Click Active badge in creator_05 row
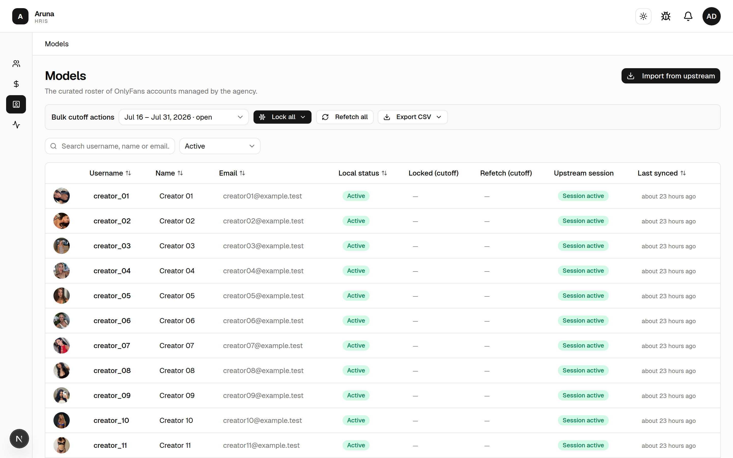Image resolution: width=733 pixels, height=458 pixels. tap(356, 296)
